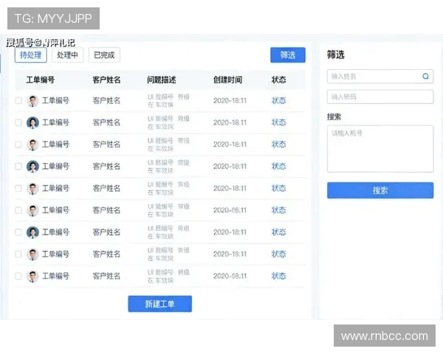The width and height of the screenshot is (443, 354).
Task: Switch to the 处理中 tab
Action: pyautogui.click(x=67, y=55)
